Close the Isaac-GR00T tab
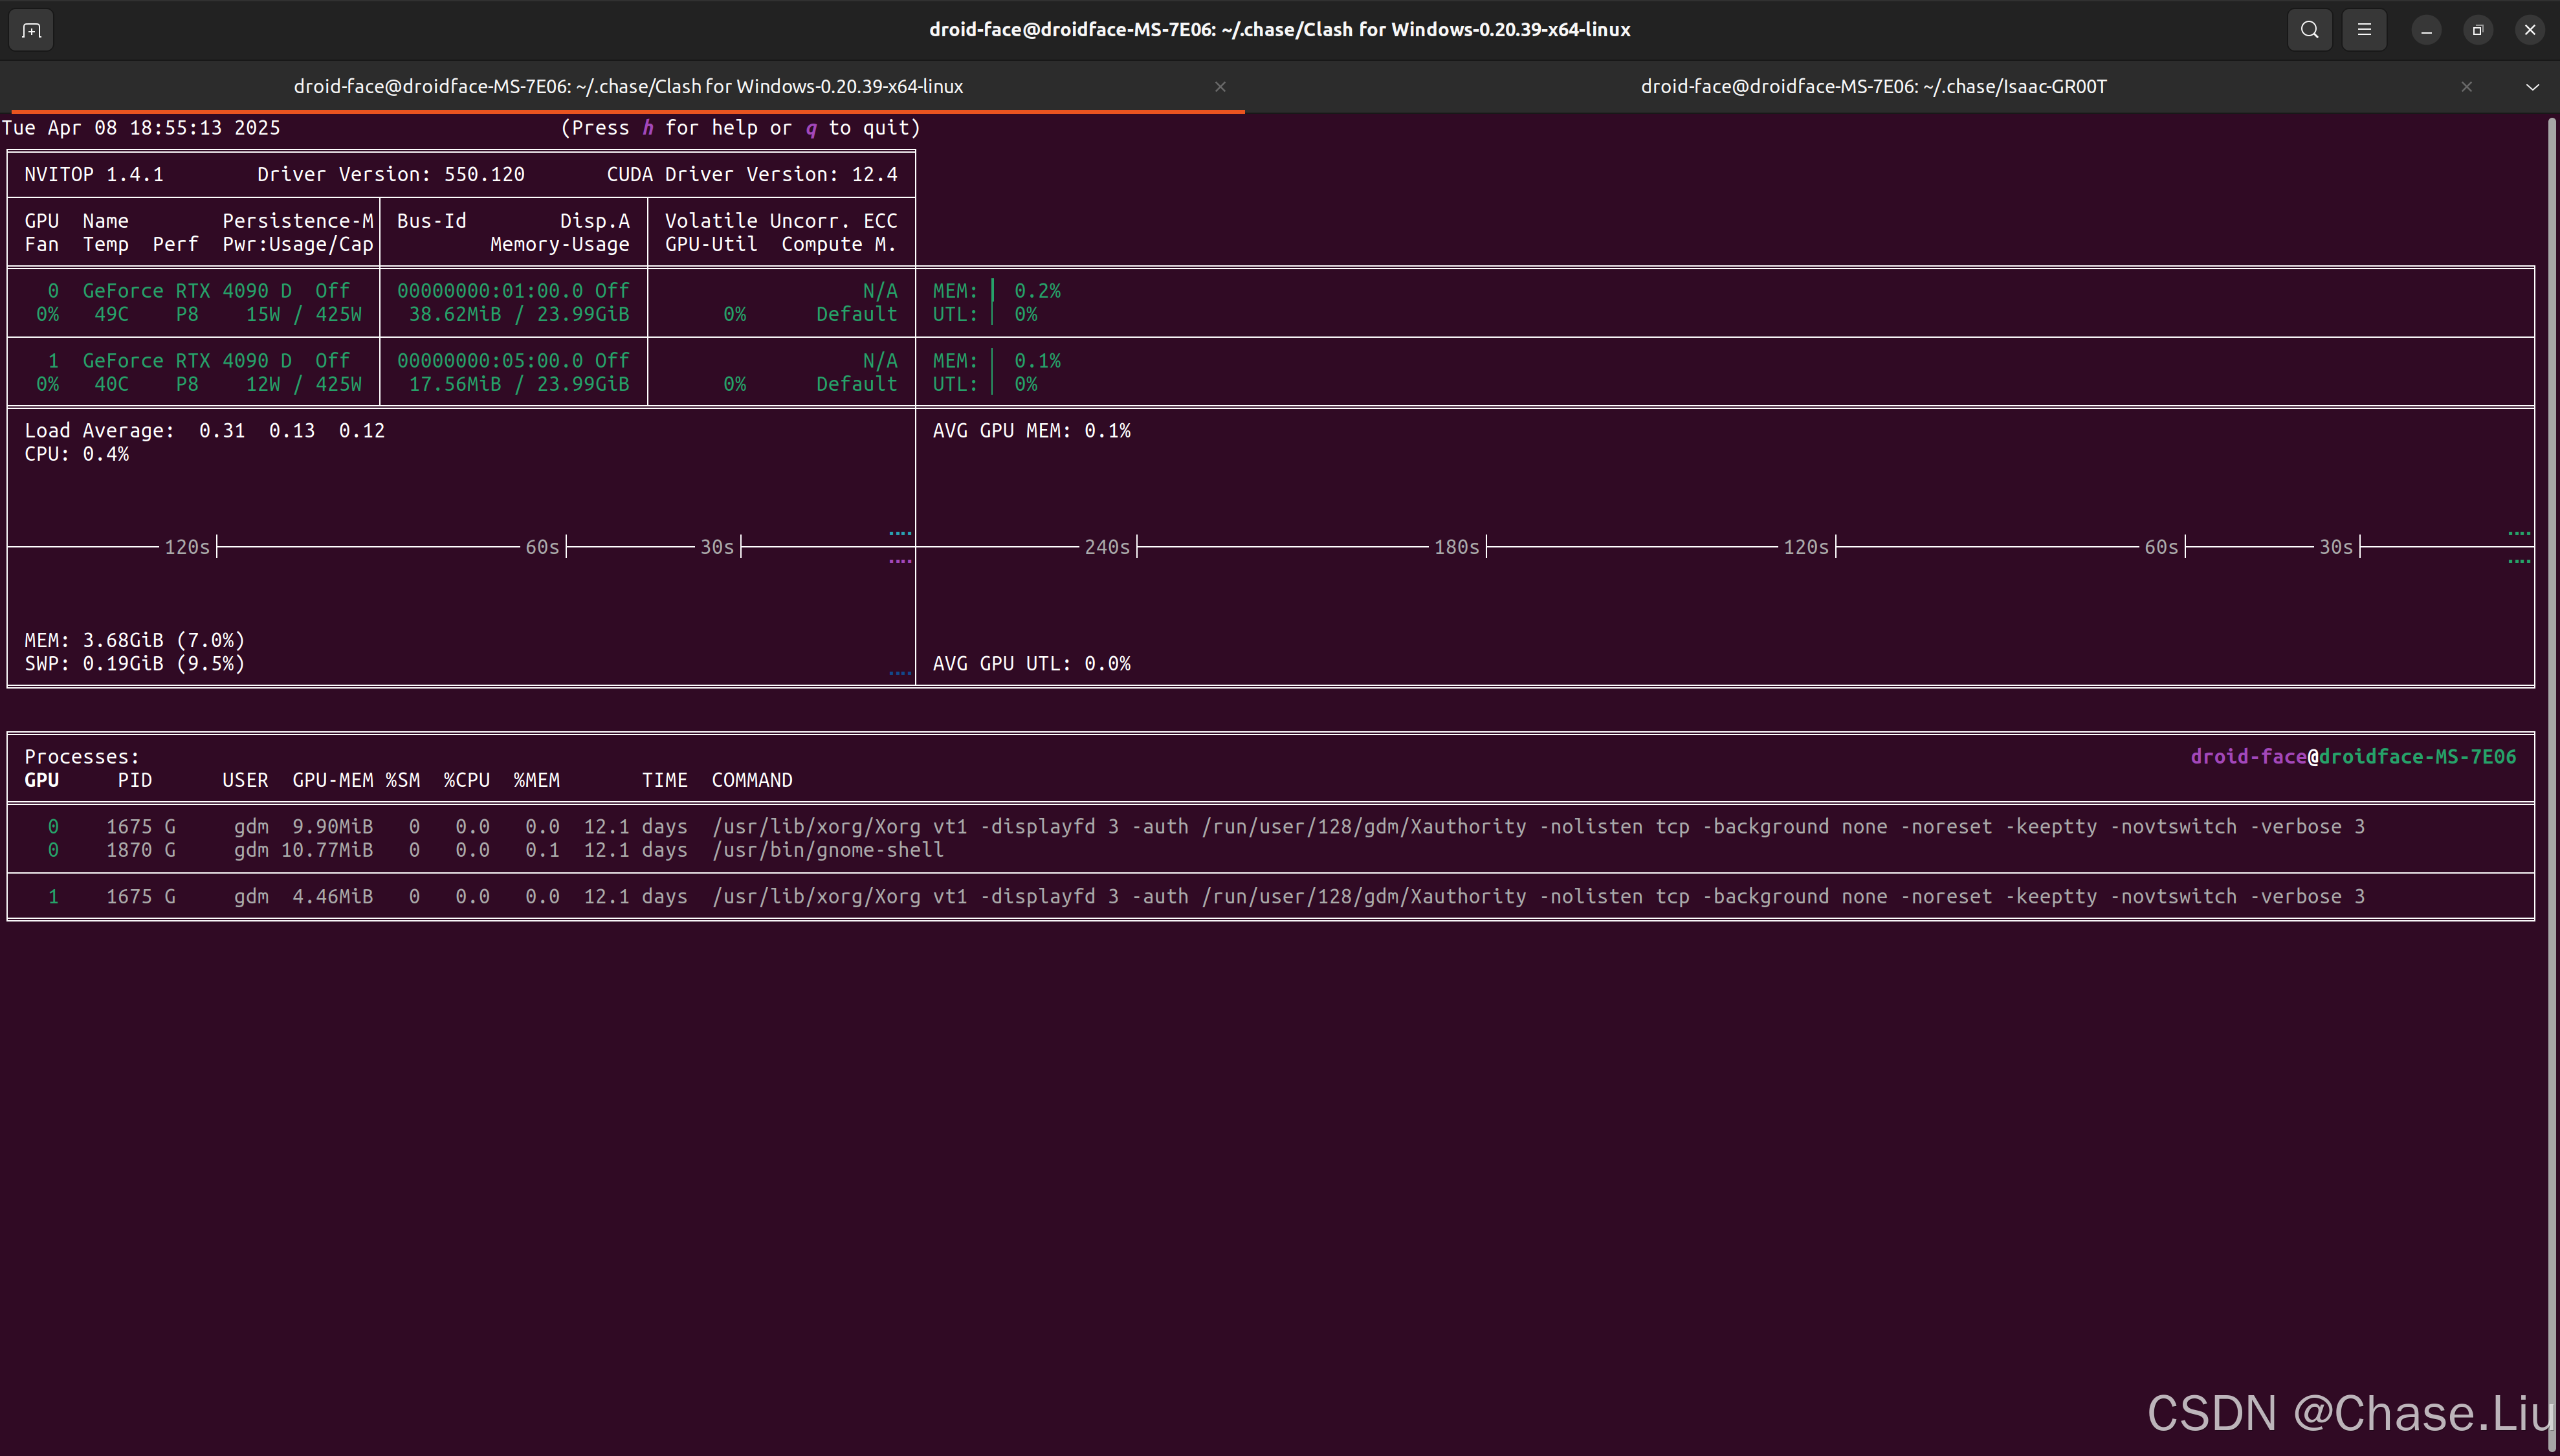The width and height of the screenshot is (2560, 1456). [x=2466, y=87]
